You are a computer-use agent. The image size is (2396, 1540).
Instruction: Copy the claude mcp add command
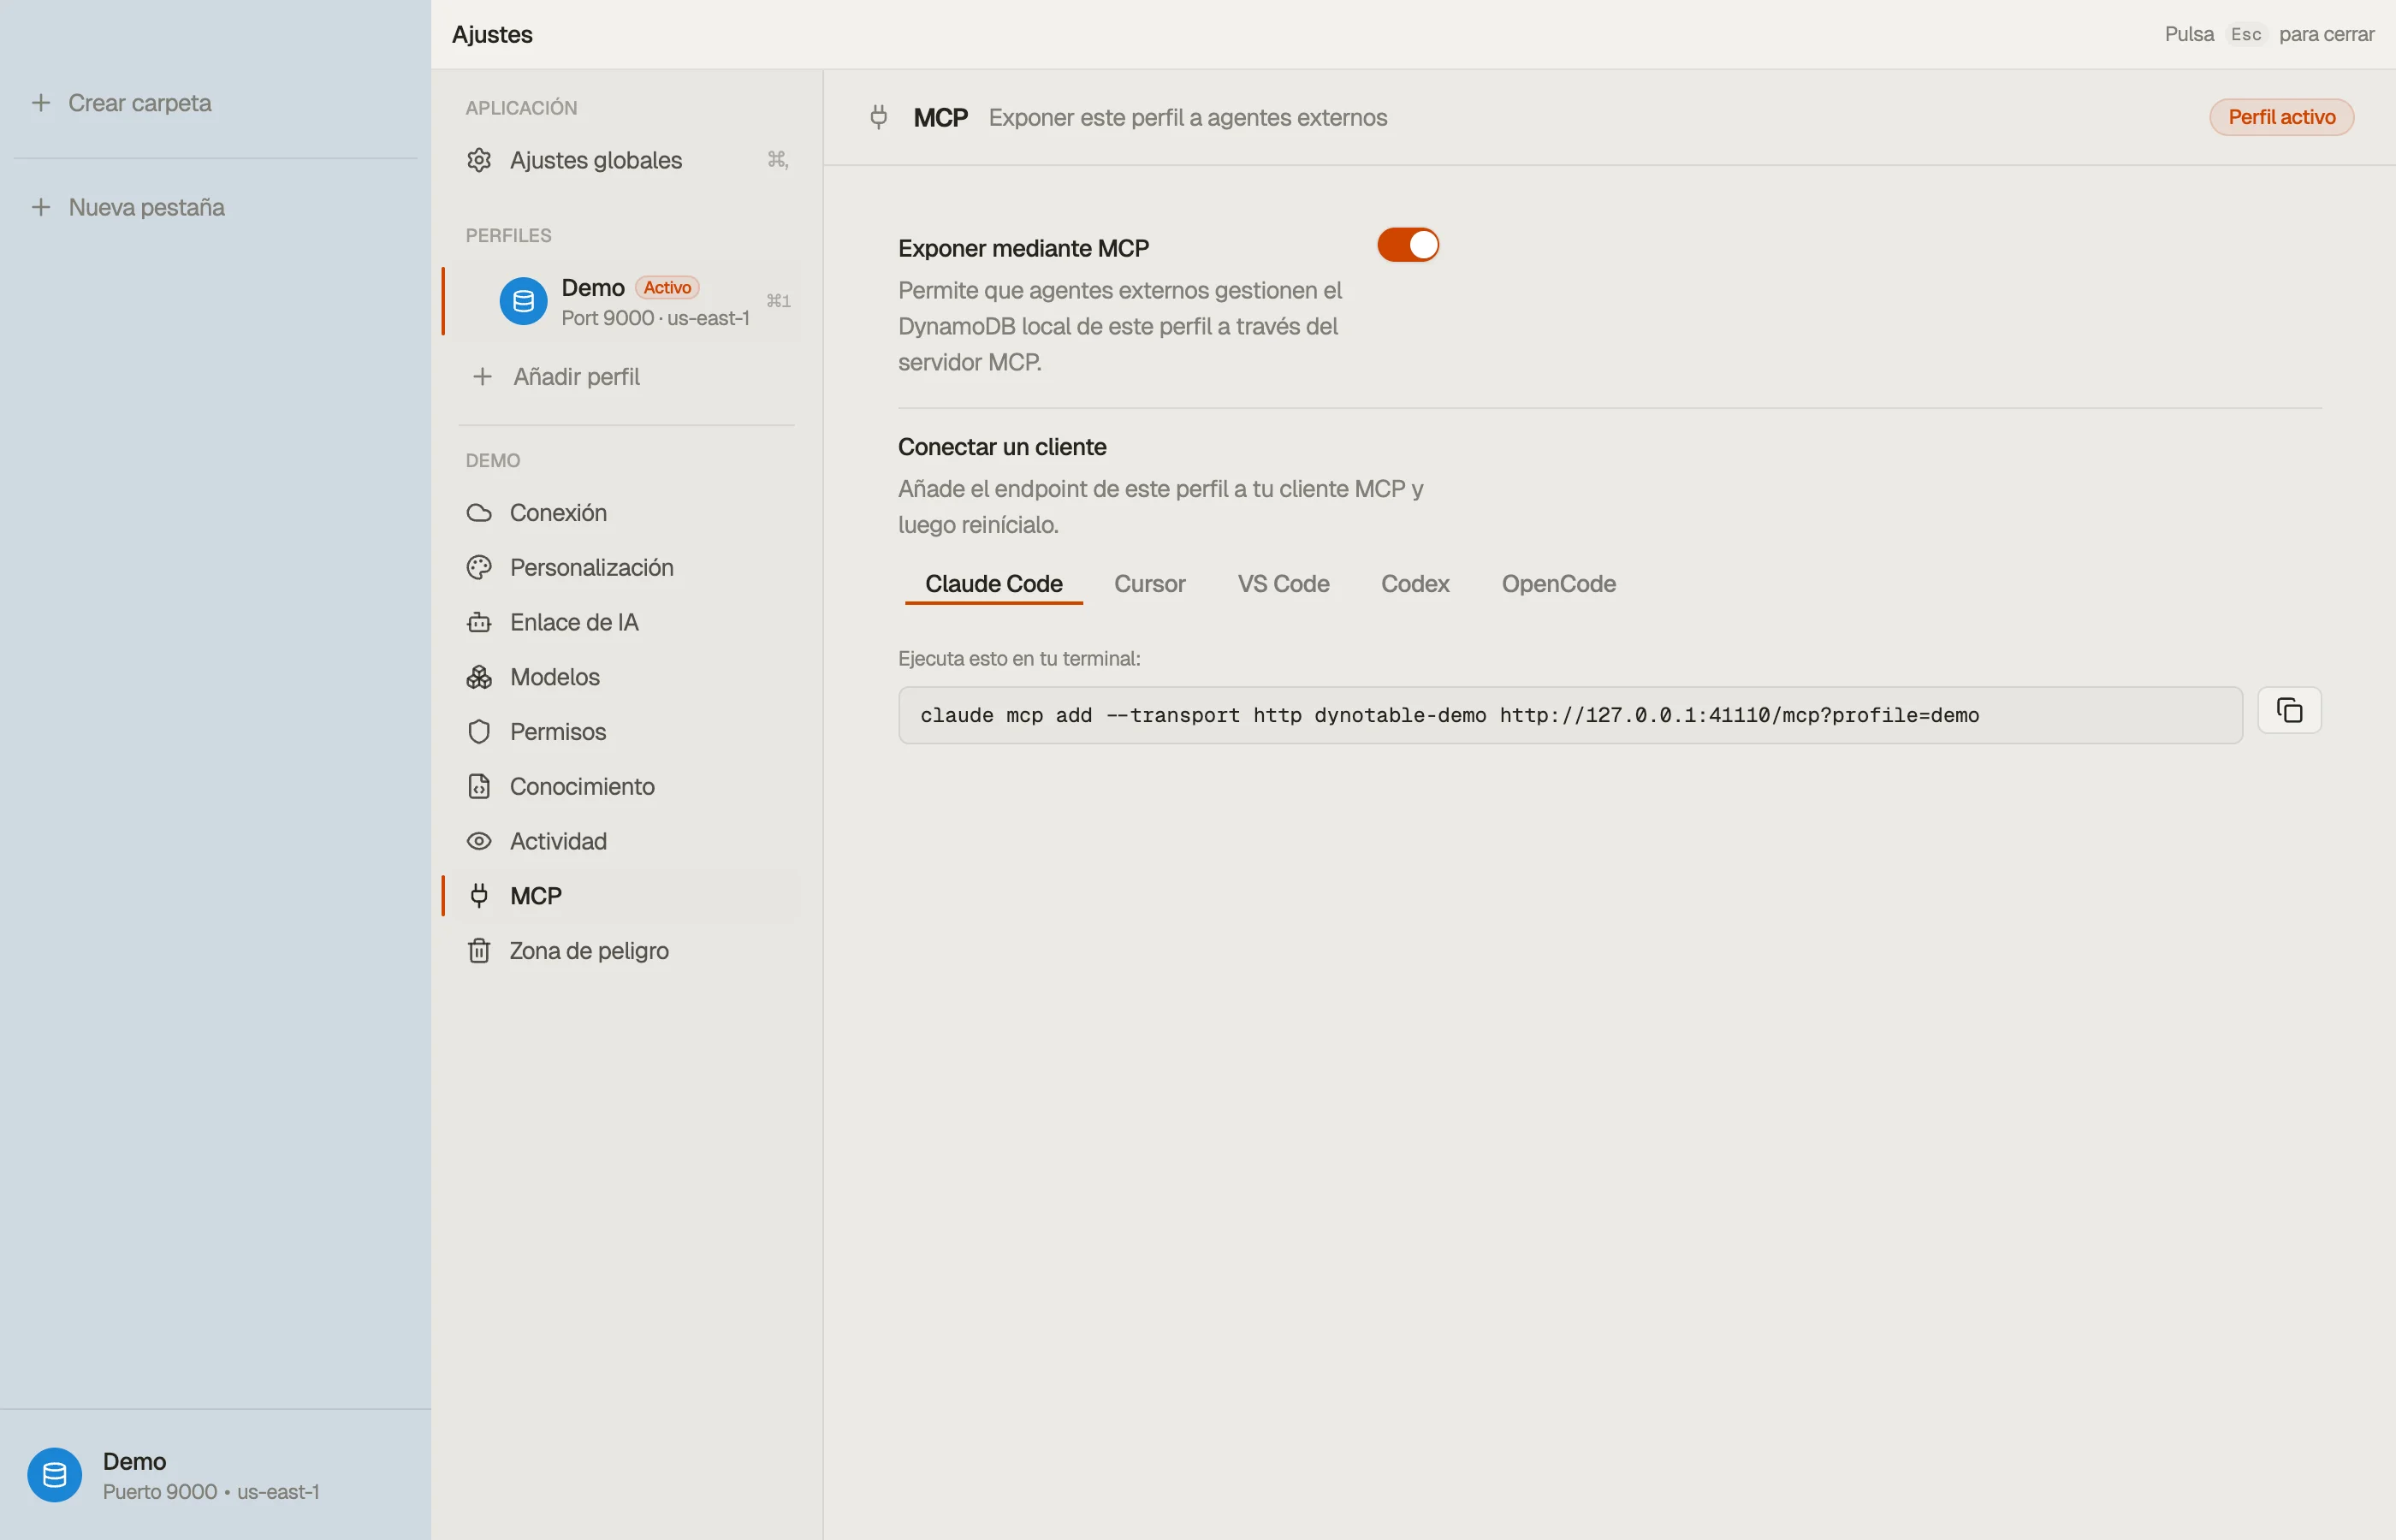(2289, 710)
